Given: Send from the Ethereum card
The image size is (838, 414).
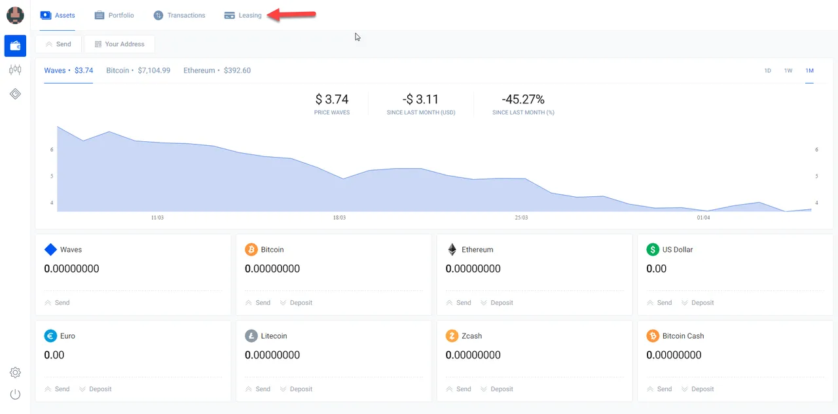Looking at the screenshot, I should point(459,303).
